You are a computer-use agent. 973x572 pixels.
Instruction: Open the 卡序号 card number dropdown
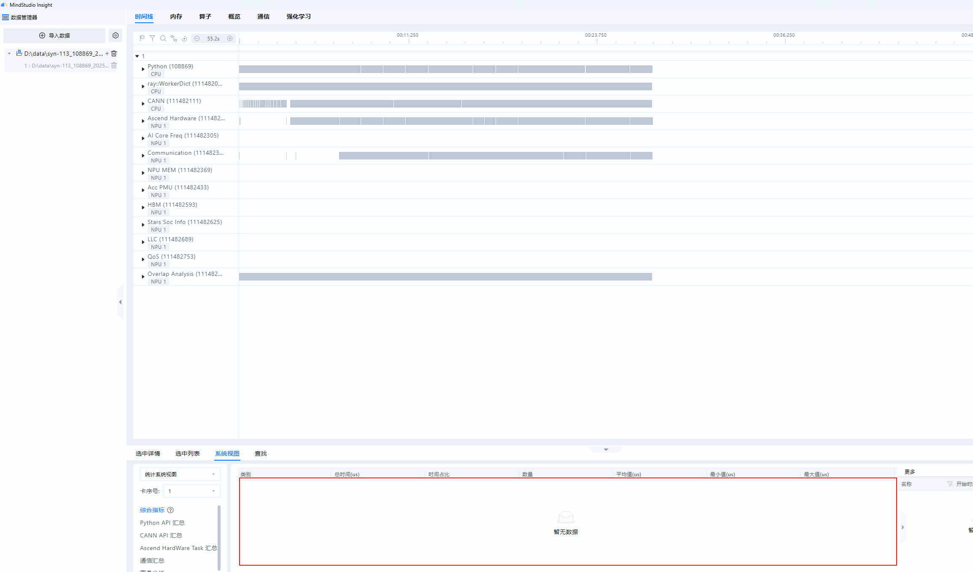191,491
